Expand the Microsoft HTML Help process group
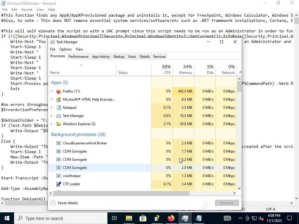The width and height of the screenshot is (299, 224). point(51,99)
